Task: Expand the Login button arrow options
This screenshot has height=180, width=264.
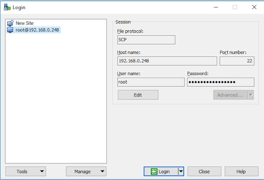Action: point(181,171)
